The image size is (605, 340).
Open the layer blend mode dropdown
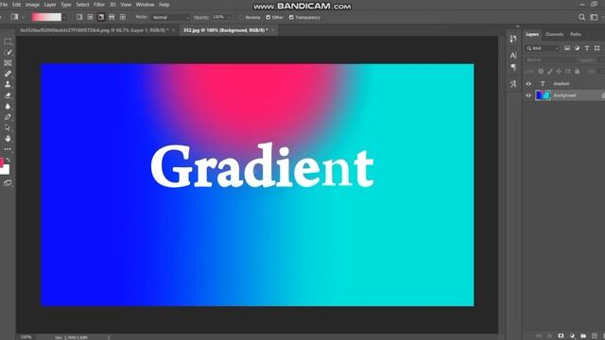550,59
